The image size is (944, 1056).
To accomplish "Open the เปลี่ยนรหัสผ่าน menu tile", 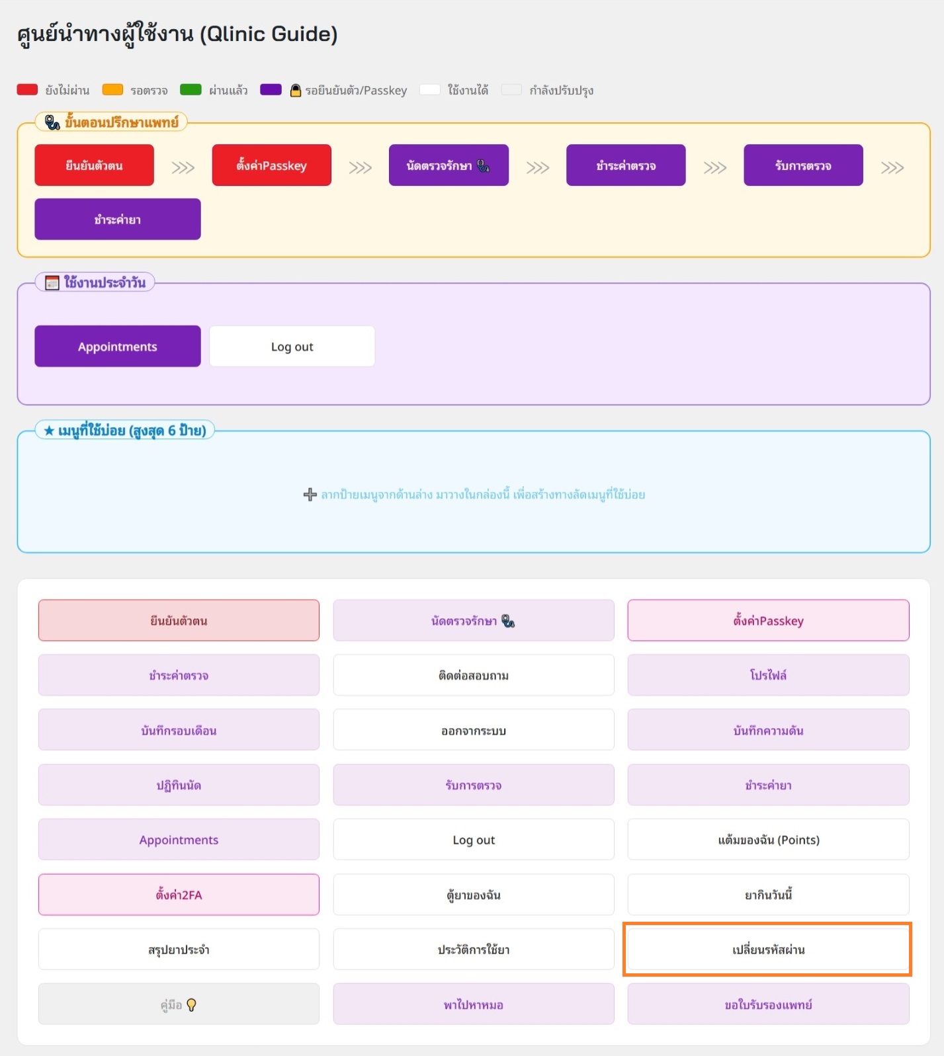I will click(x=767, y=950).
